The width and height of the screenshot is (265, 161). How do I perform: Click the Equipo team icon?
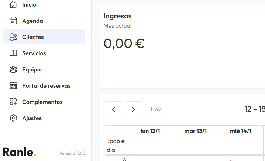click(13, 70)
